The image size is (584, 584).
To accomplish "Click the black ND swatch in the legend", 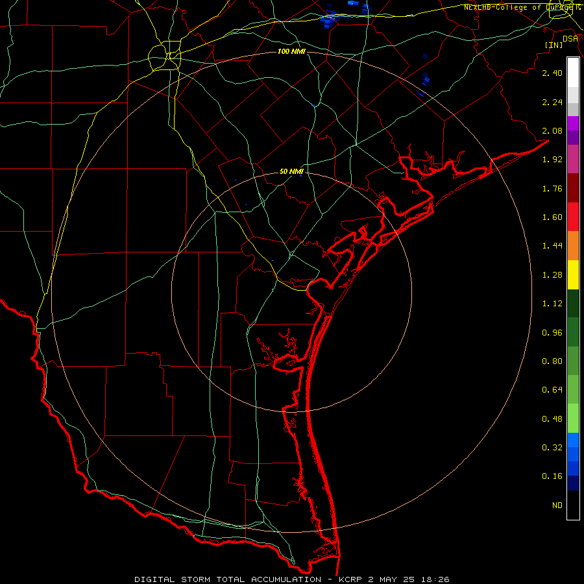I will [x=573, y=505].
